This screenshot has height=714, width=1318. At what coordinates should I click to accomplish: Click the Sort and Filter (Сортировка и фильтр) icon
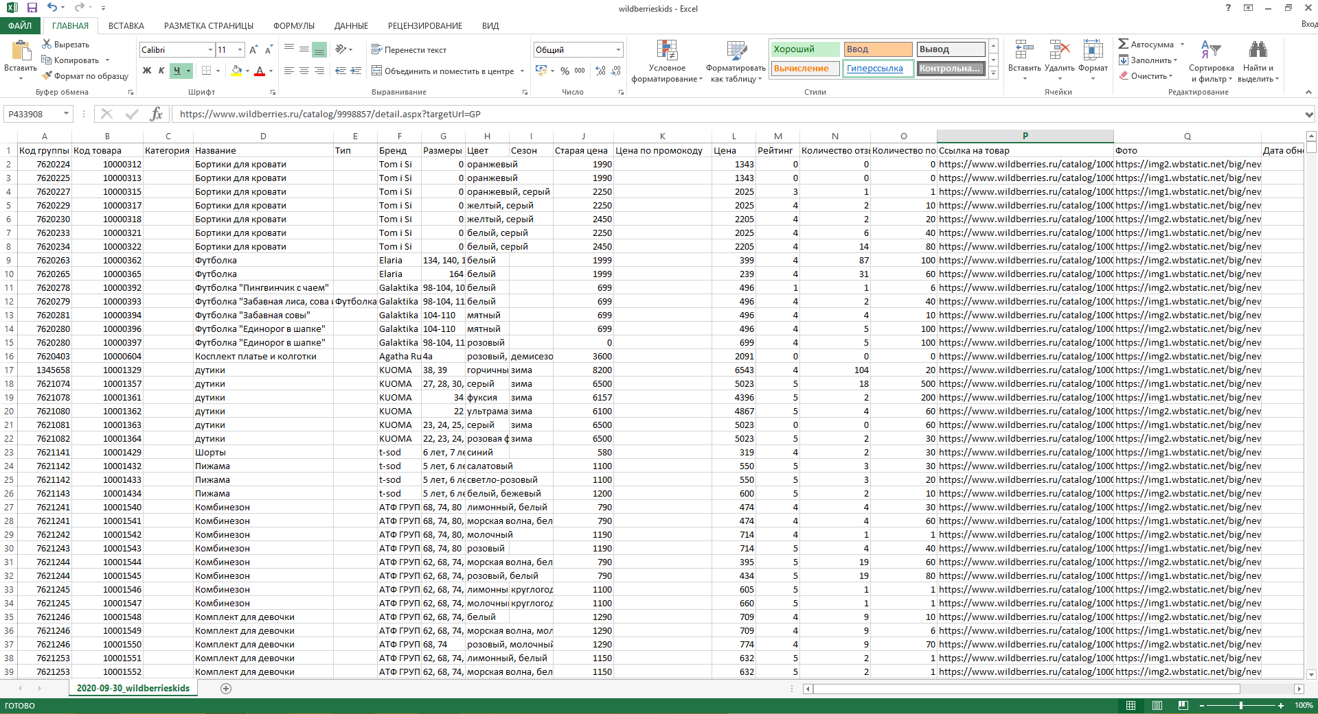click(1211, 50)
